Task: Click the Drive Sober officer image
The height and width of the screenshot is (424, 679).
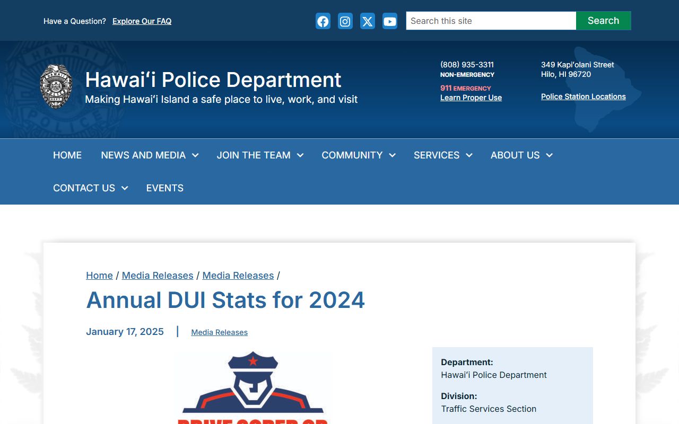Action: tap(253, 387)
